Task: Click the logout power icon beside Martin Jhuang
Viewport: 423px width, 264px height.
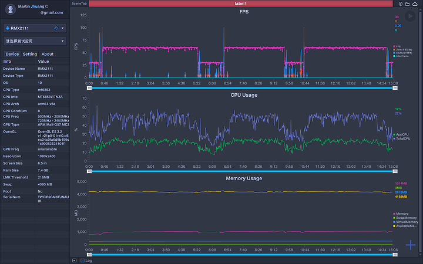Action: [46, 6]
